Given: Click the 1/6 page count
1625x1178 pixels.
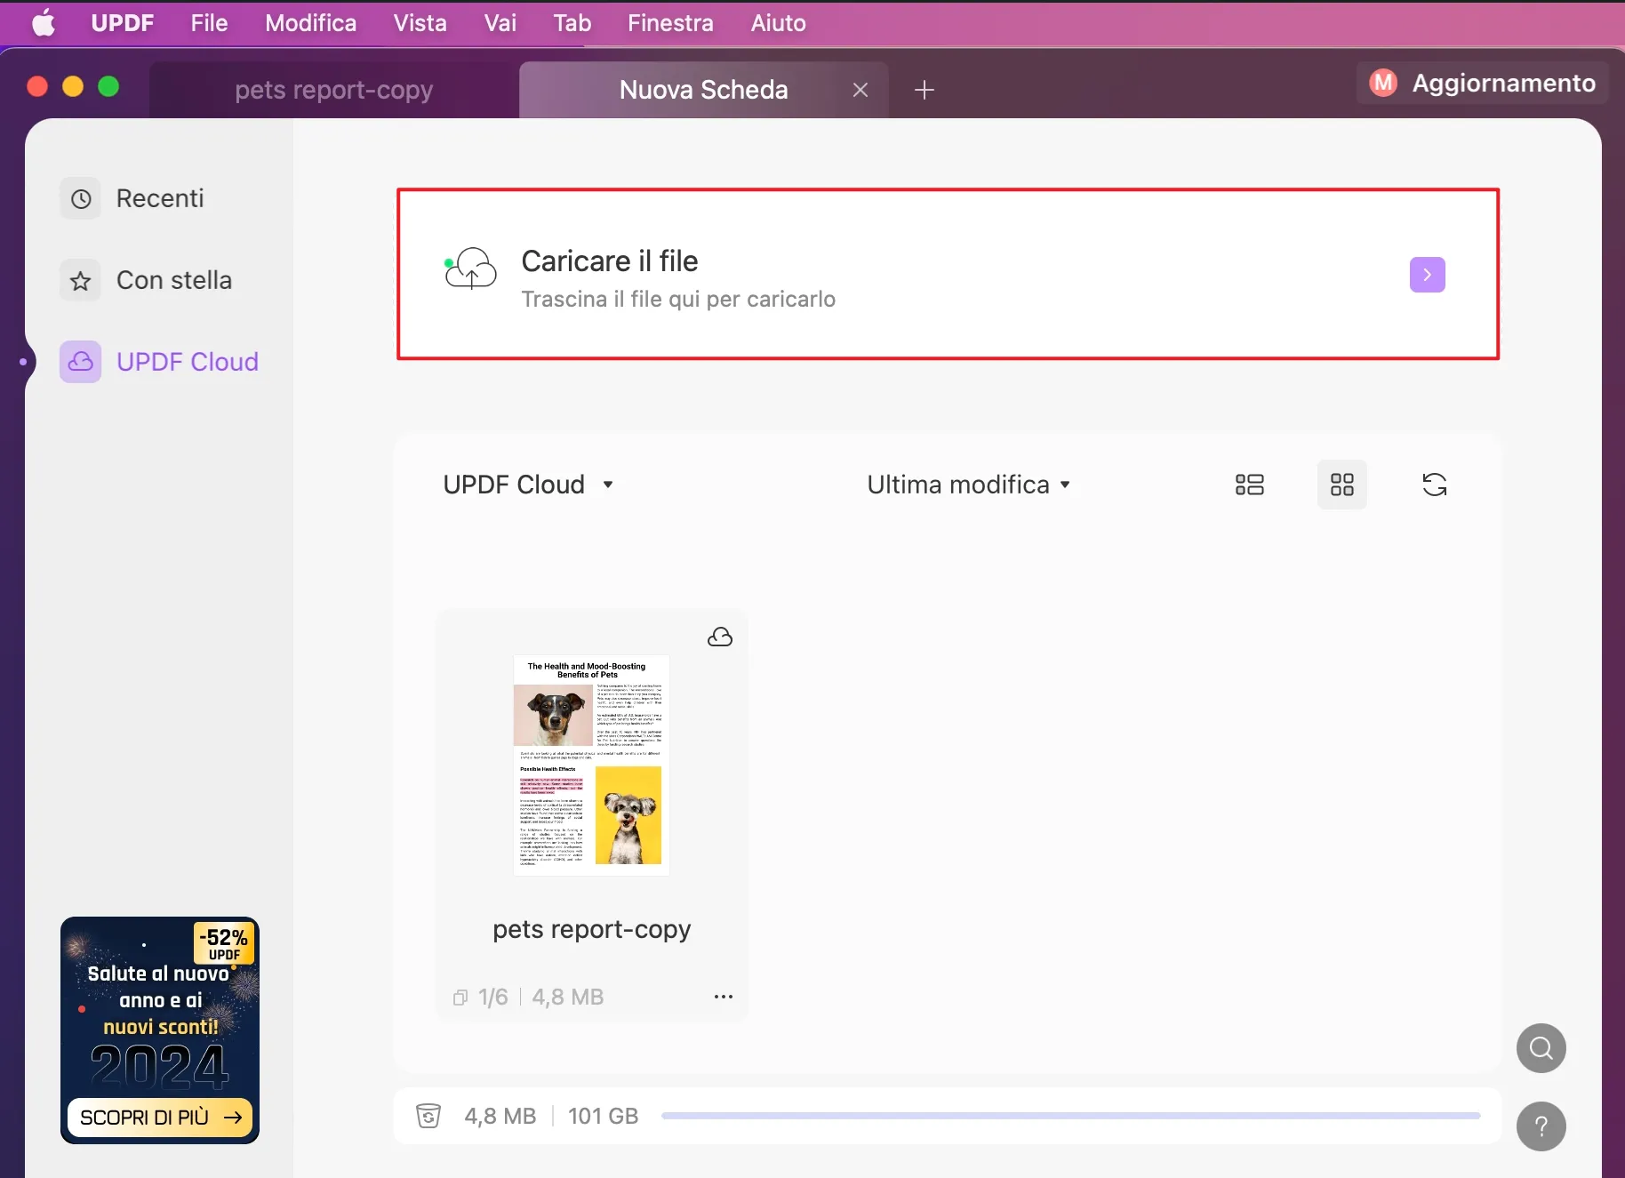Looking at the screenshot, I should coord(493,998).
